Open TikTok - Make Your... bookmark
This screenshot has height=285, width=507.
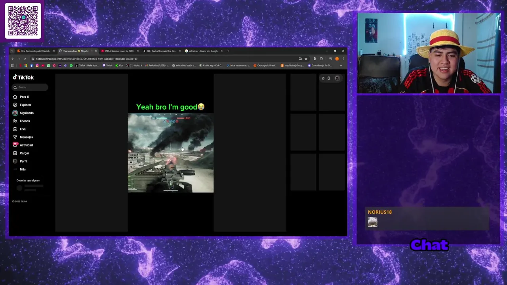[x=87, y=65]
